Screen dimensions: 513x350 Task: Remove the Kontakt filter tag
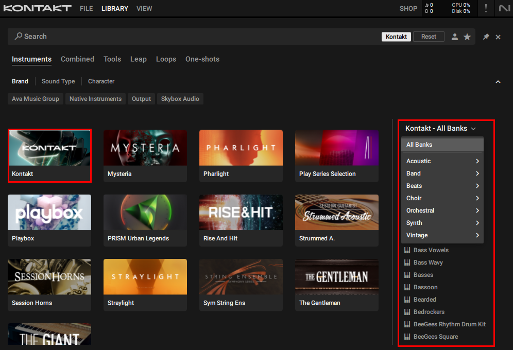[x=396, y=37]
